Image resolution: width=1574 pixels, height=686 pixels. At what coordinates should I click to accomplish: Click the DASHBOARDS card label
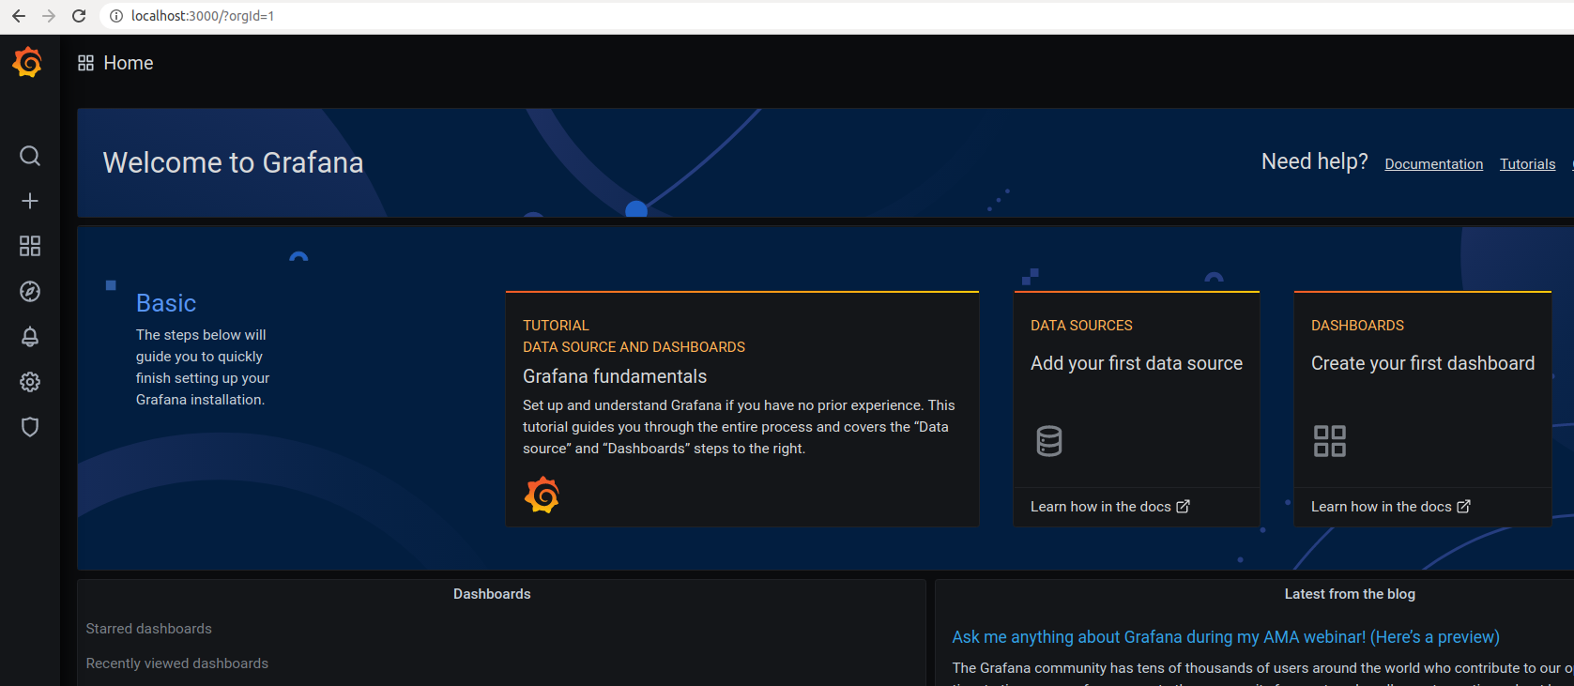click(x=1357, y=326)
